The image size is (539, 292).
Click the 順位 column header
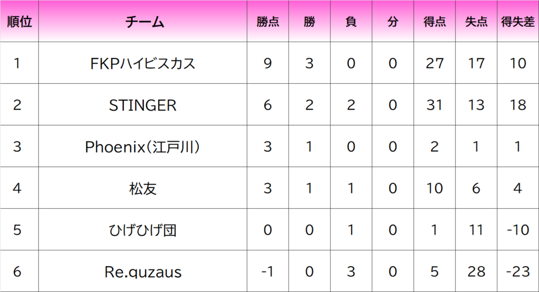(19, 21)
